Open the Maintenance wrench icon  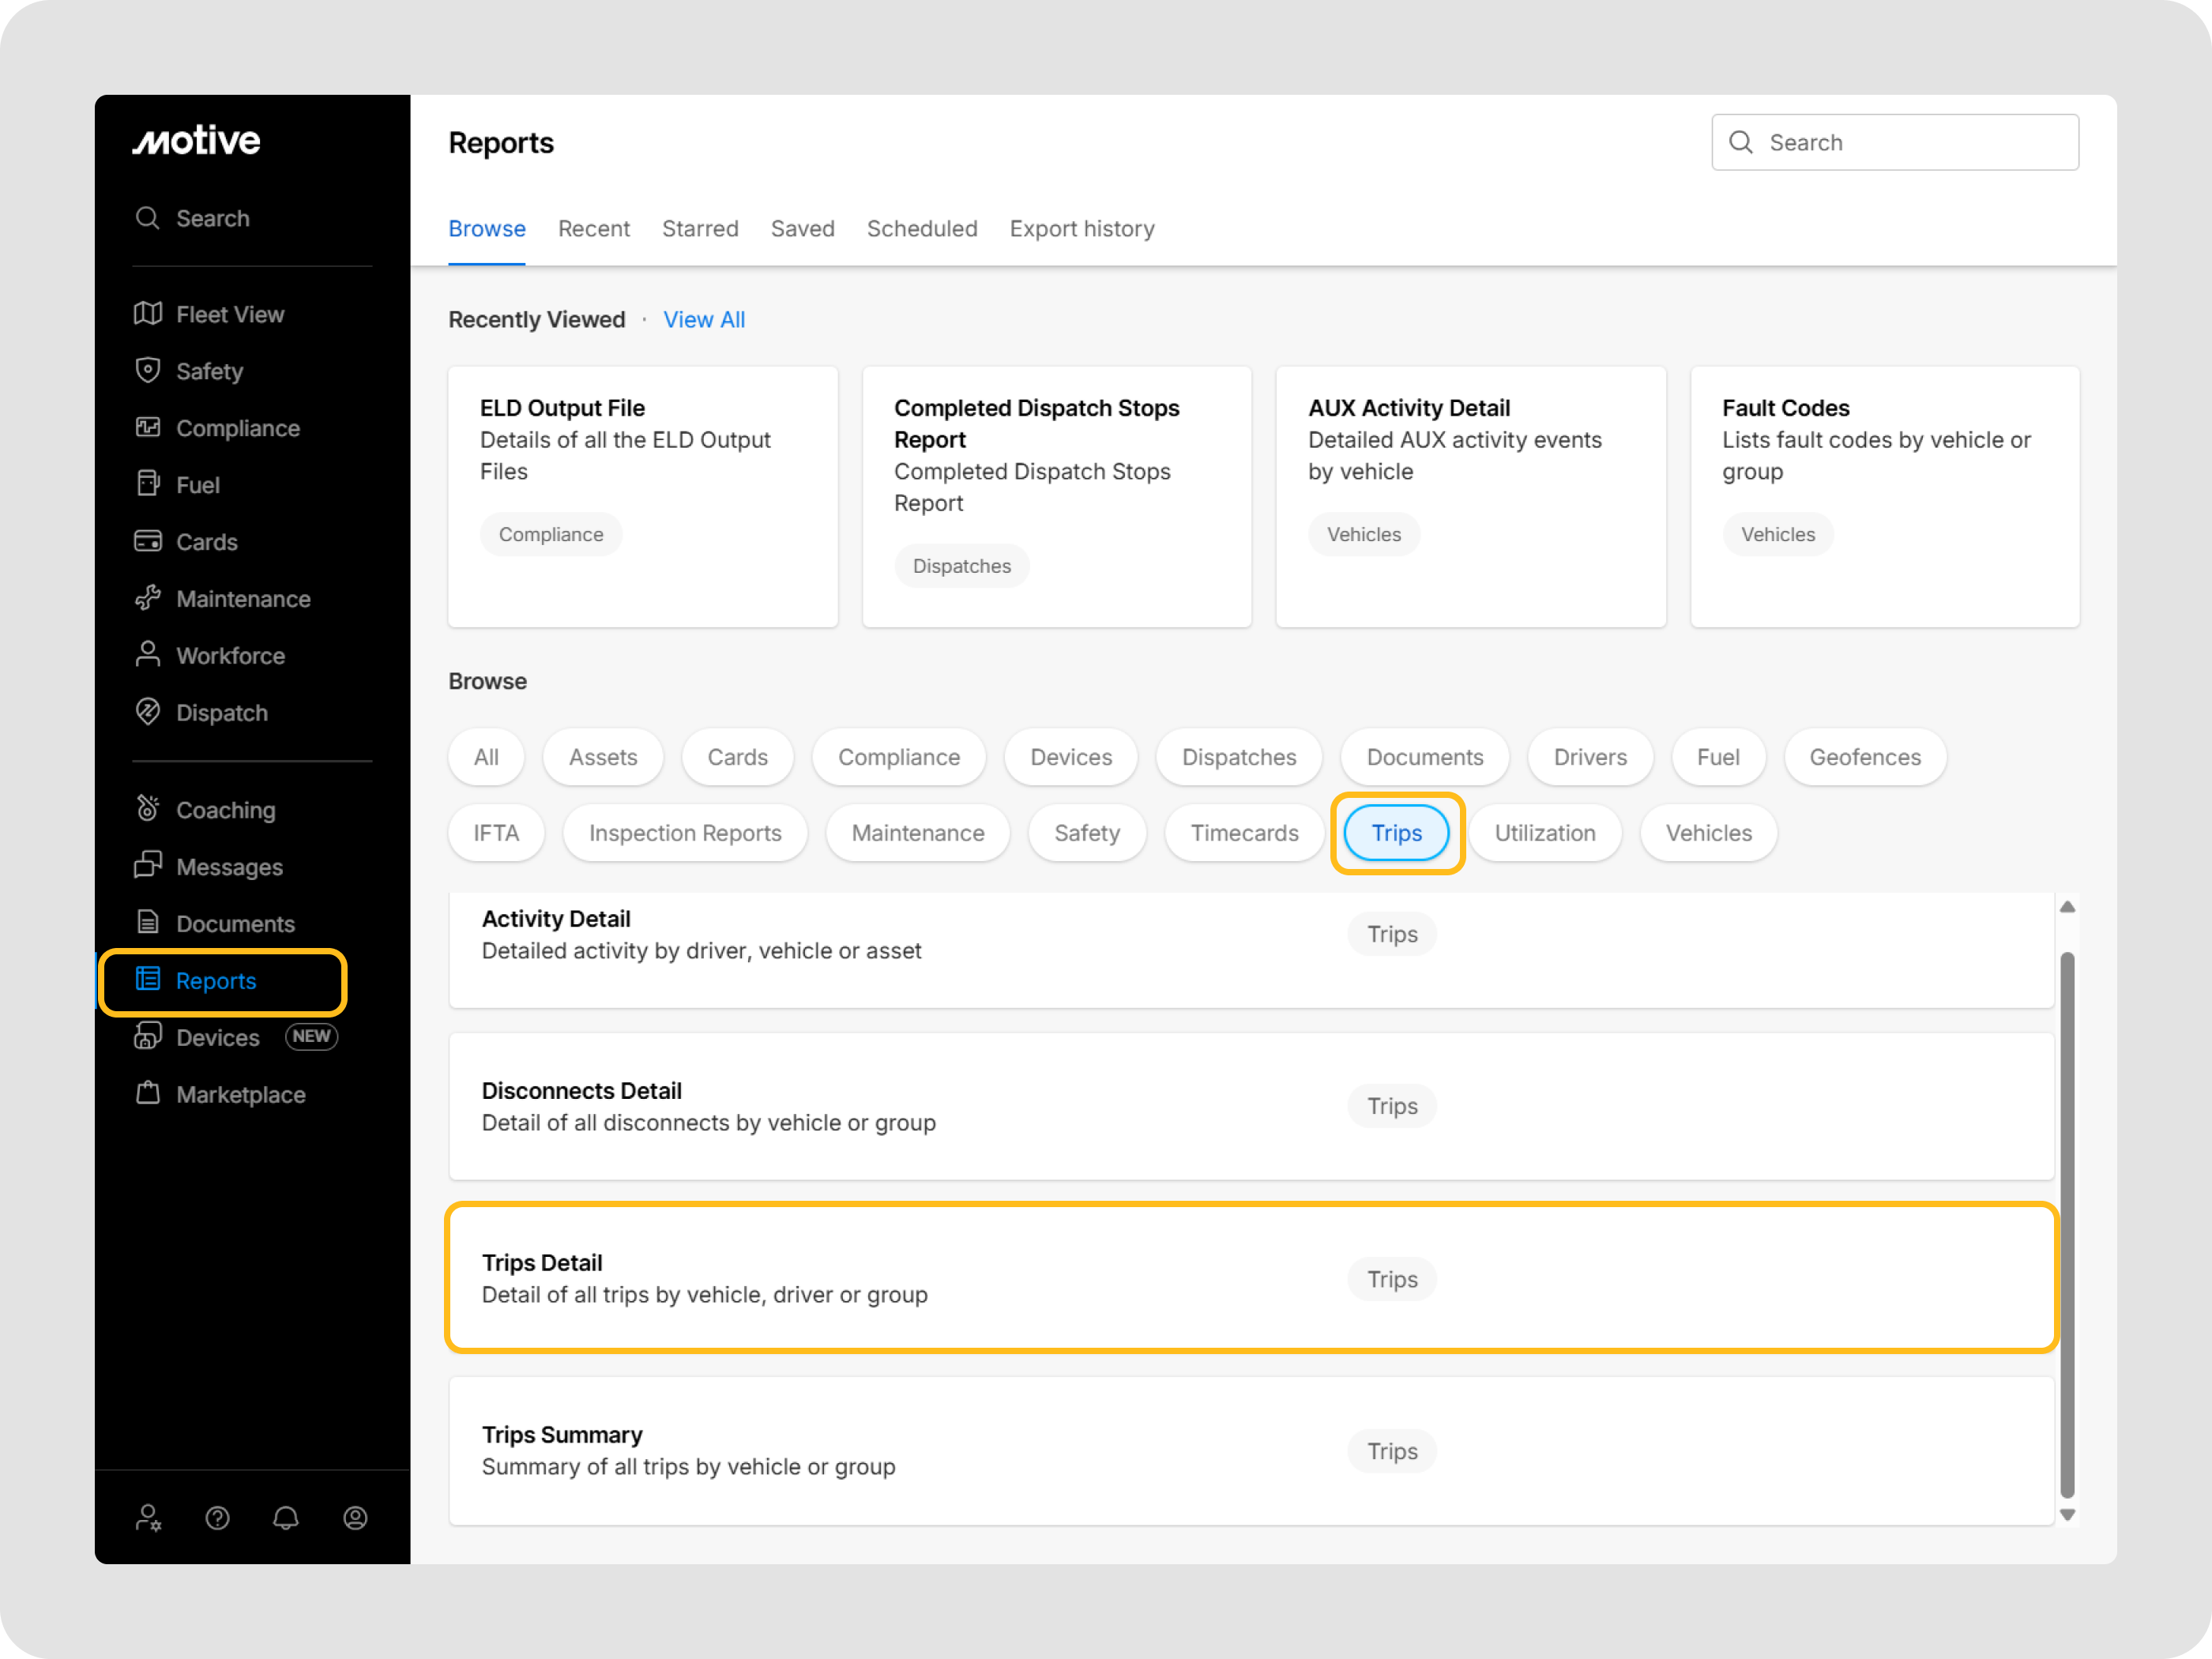[148, 598]
